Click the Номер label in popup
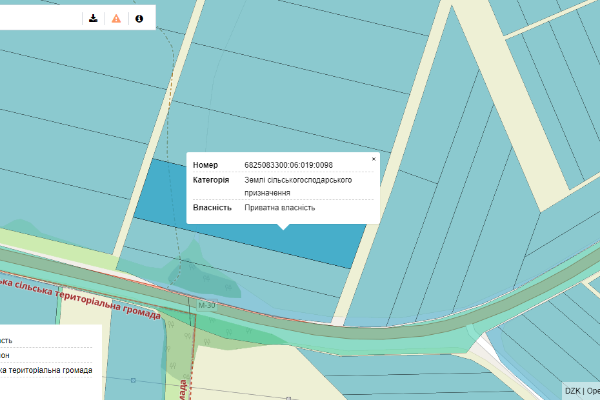 205,165
